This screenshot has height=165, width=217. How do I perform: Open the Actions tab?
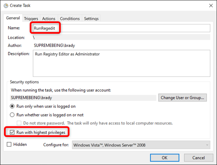coord(49,19)
